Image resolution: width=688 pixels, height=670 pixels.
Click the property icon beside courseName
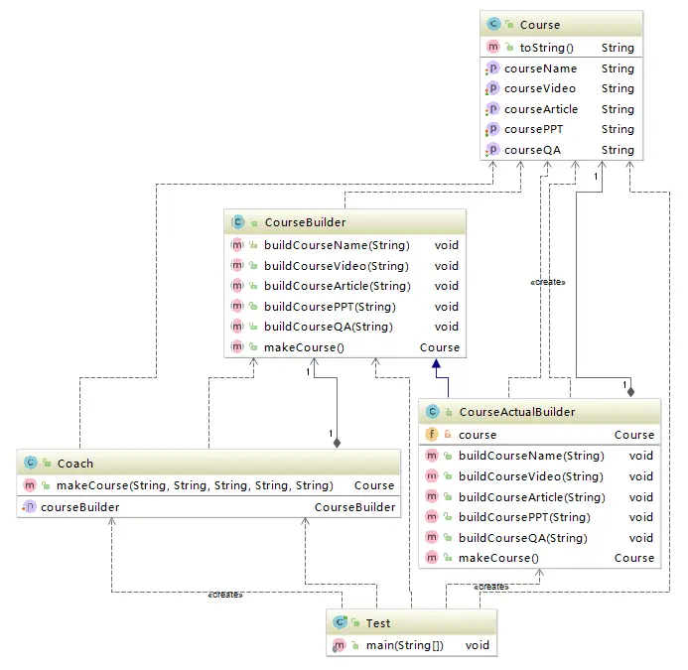[492, 68]
